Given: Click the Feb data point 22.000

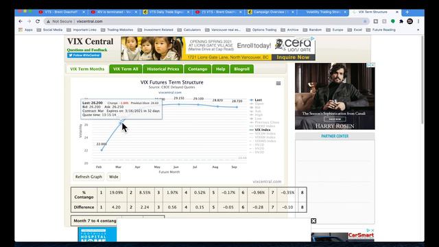Looking at the screenshot, I should (102, 150).
